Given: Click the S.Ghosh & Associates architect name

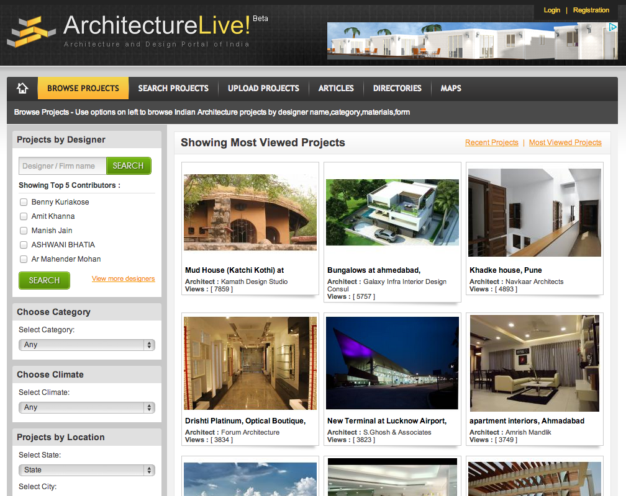Looking at the screenshot, I should pos(397,432).
